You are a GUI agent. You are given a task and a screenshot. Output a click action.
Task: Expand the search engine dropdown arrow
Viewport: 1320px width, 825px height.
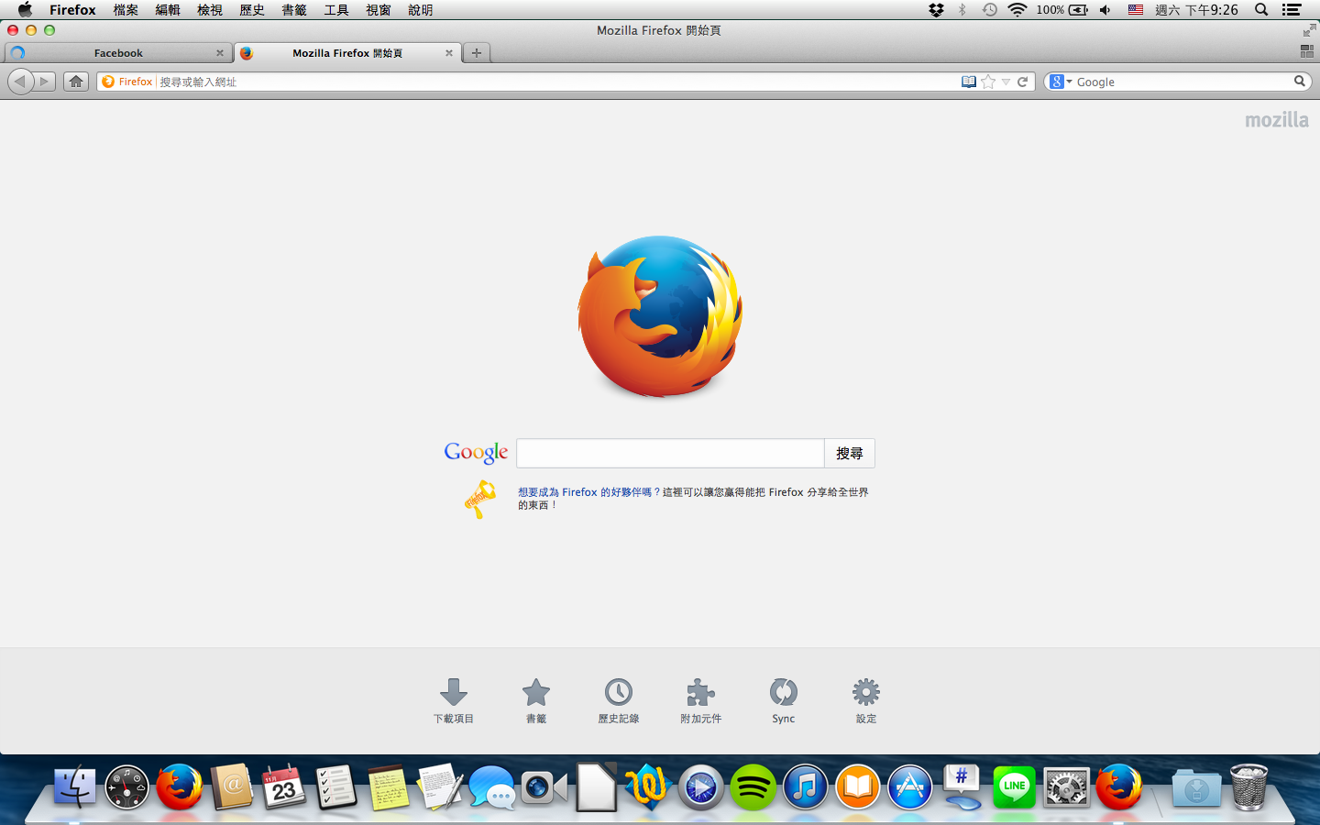pyautogui.click(x=1069, y=82)
